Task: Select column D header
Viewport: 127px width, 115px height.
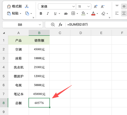Action: 81,33
